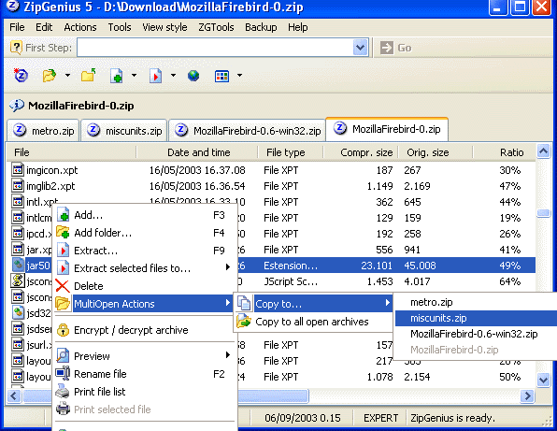Click the imgicon.xpt file icon

(18, 170)
